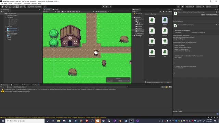Switch to the Console tab
This screenshot has width=219, height=123.
pyautogui.click(x=4, y=85)
